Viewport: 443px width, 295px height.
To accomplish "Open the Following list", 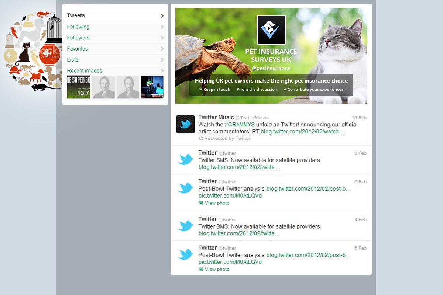I will [115, 27].
